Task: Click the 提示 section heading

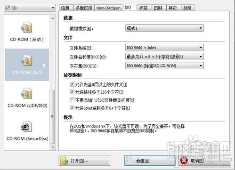Action: (68, 117)
